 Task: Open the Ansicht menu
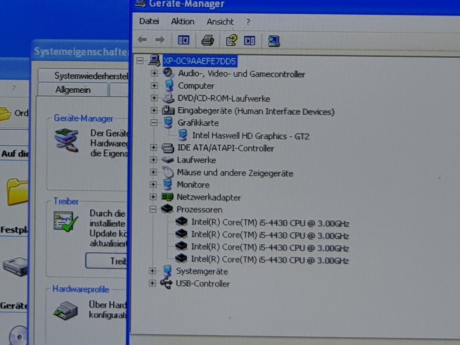[220, 22]
